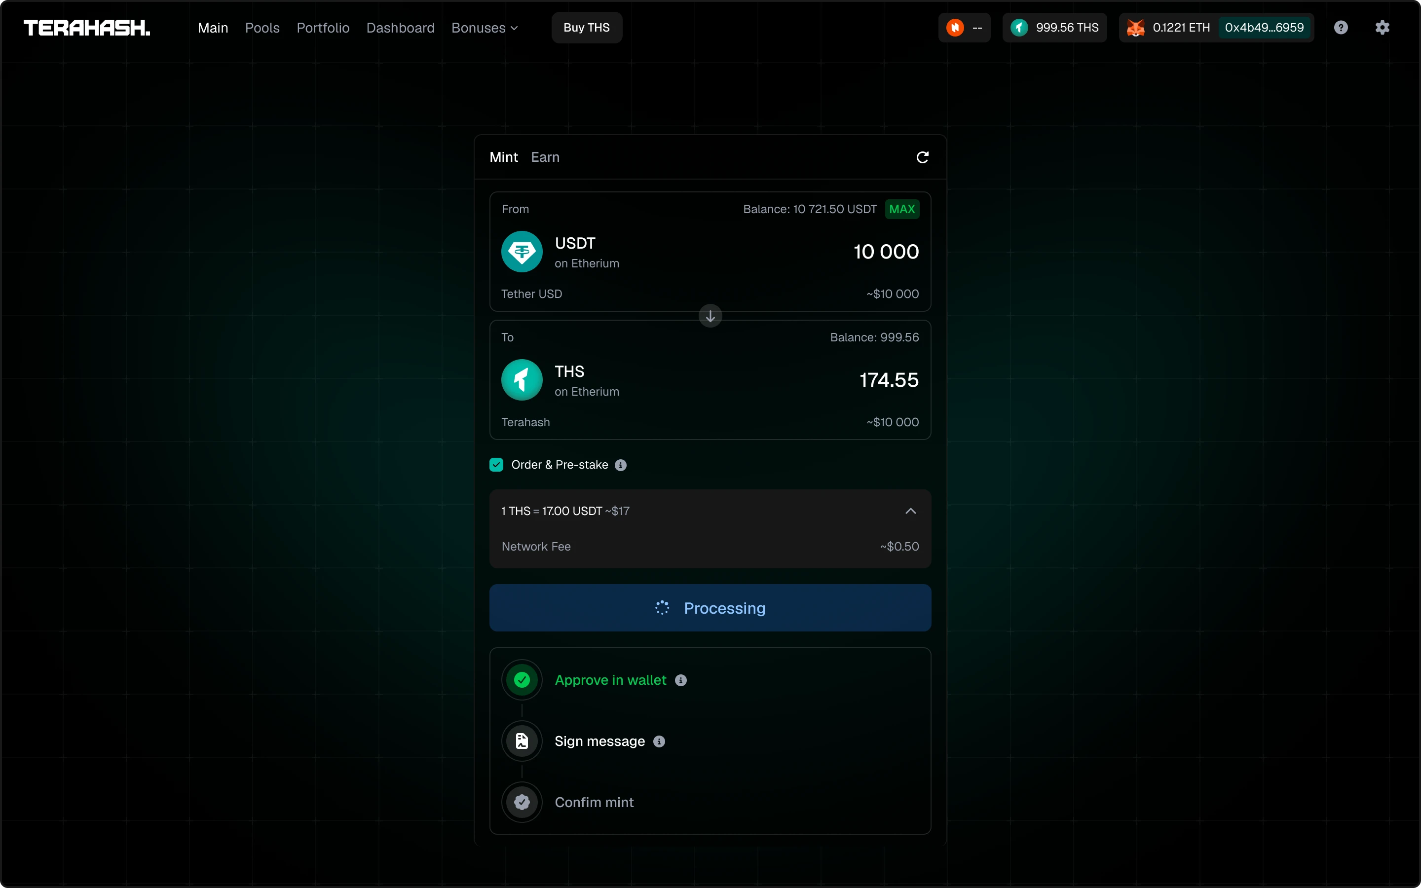Switch to the Earn tab
Screen dimensions: 1421x888
click(546, 157)
